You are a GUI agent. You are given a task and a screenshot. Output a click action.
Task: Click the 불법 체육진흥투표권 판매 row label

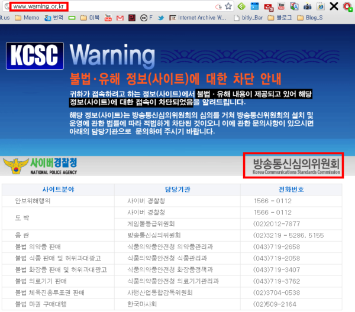coord(50,292)
